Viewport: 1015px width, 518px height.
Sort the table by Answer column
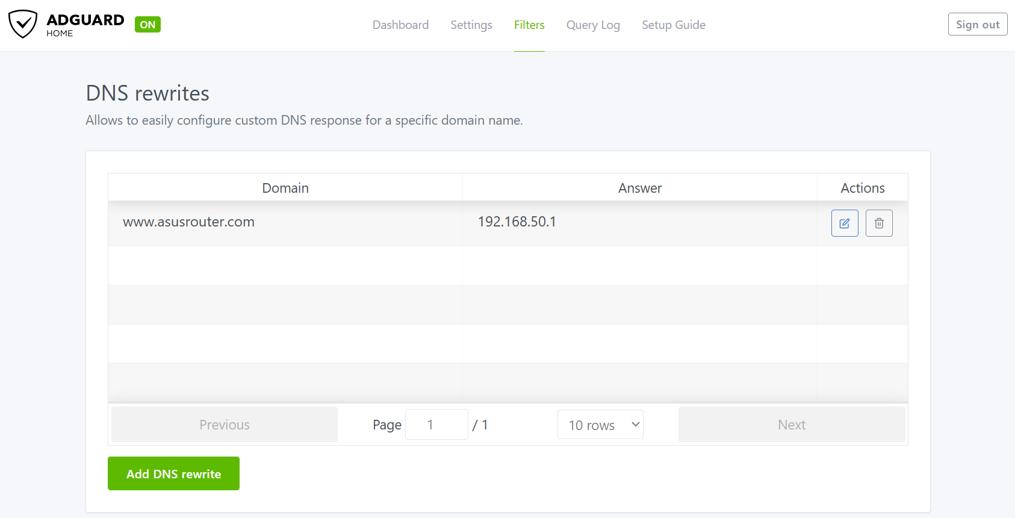point(639,188)
